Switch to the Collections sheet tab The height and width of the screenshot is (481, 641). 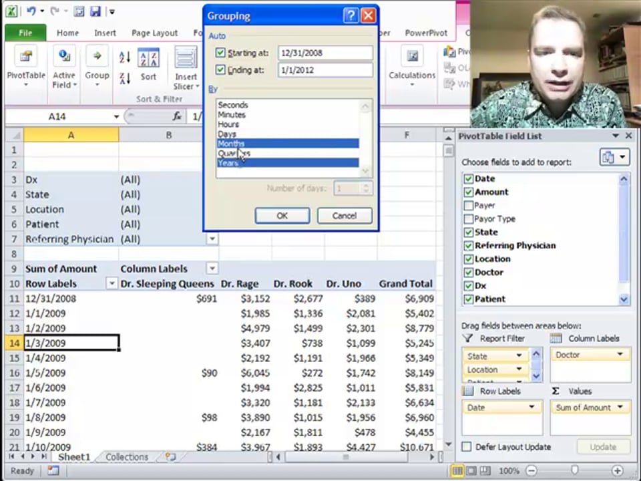click(127, 456)
